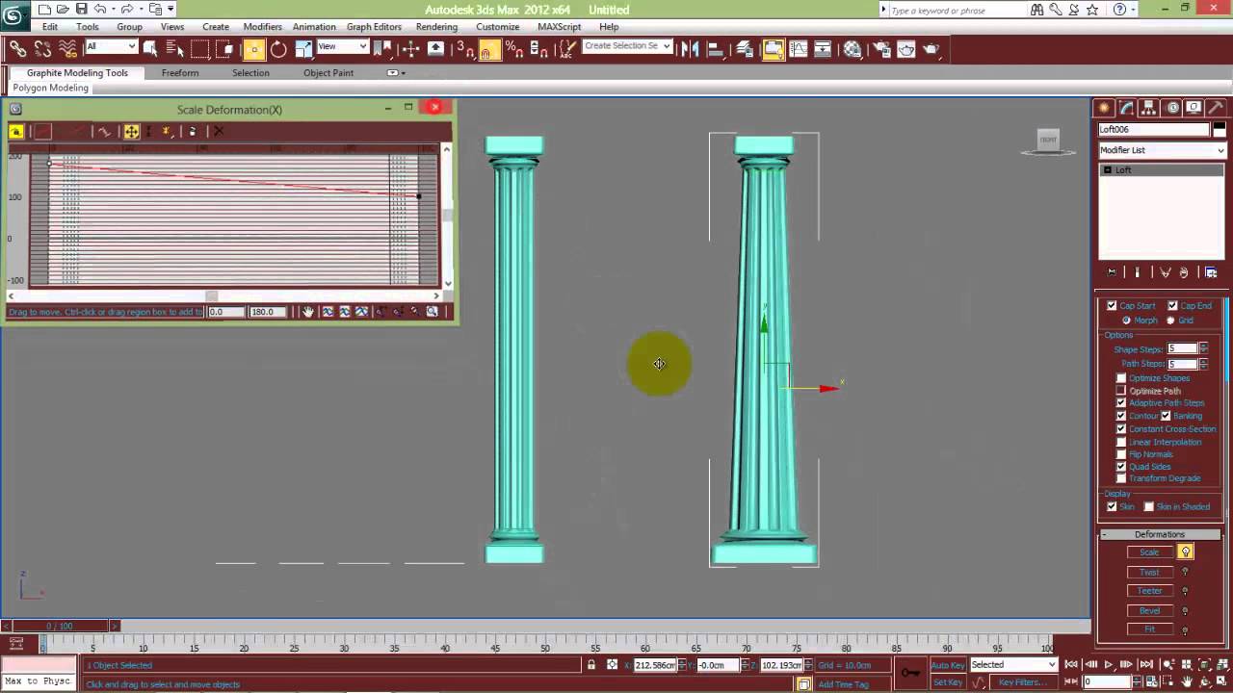This screenshot has width=1233, height=693.
Task: Expand the Loft modifier stack entry
Action: point(1108,169)
